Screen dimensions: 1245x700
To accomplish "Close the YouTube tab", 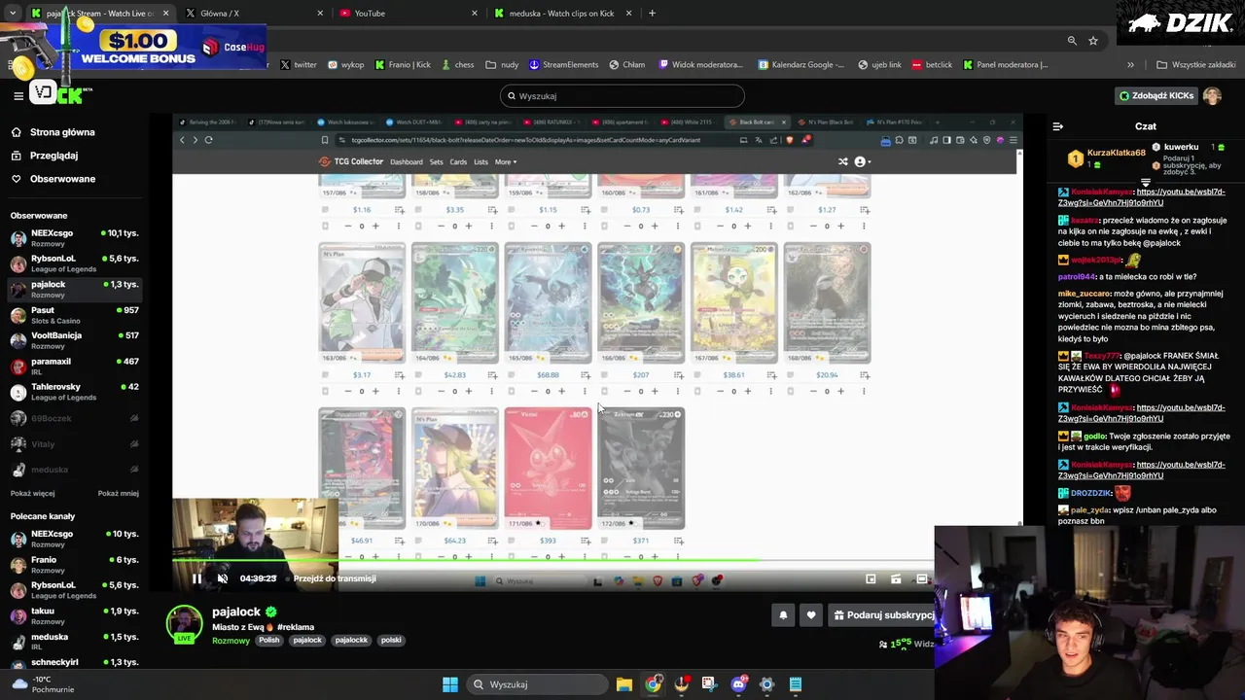I will pyautogui.click(x=475, y=14).
